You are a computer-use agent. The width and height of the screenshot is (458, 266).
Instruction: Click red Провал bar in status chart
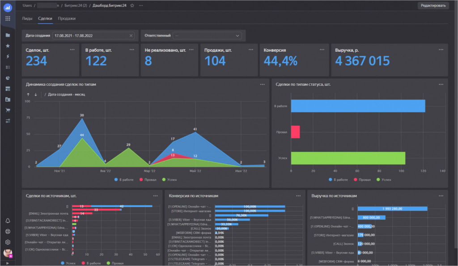(295, 132)
